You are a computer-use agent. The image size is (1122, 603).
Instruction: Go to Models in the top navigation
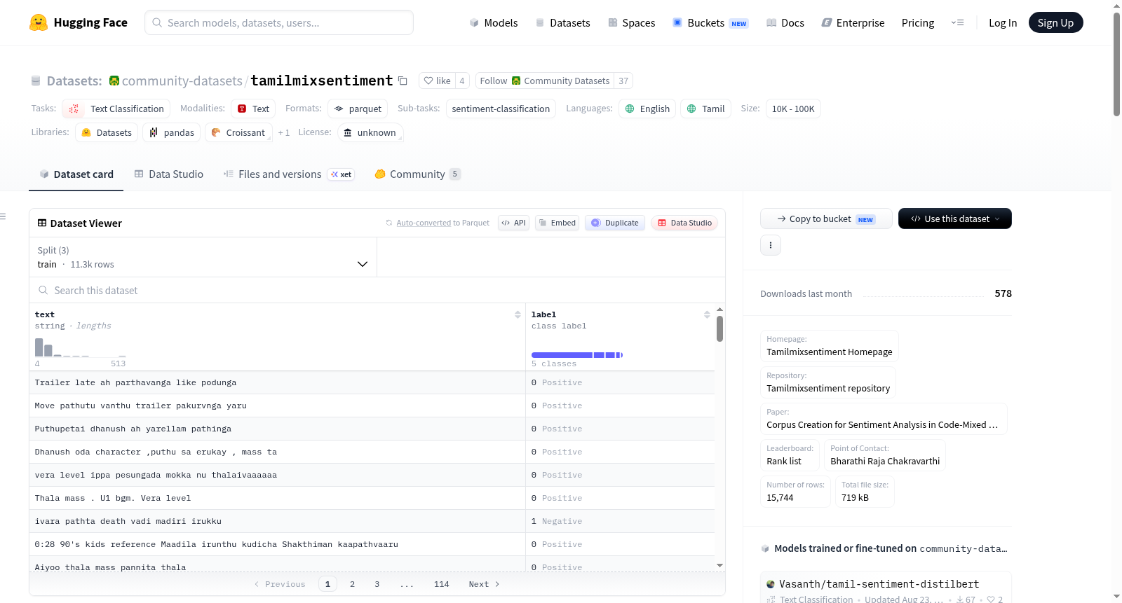tap(494, 22)
